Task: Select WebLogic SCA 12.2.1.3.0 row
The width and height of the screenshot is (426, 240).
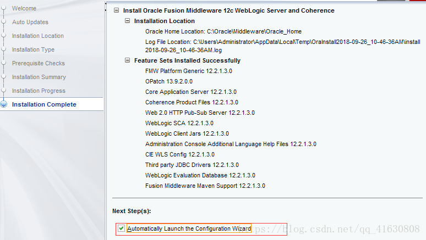Action: (179, 123)
